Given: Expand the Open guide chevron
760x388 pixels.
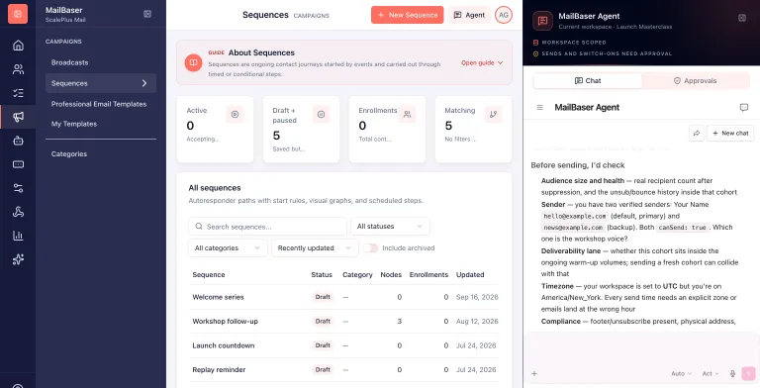Looking at the screenshot, I should pyautogui.click(x=500, y=63).
